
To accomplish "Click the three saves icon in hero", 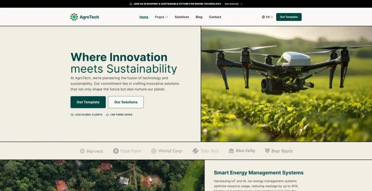I will [x=107, y=115].
